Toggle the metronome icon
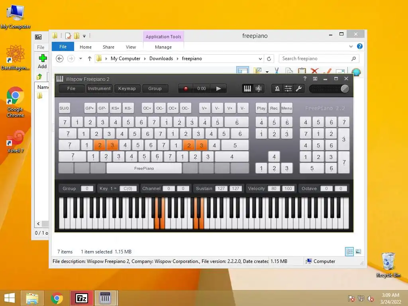408x306 pixels. point(277,89)
